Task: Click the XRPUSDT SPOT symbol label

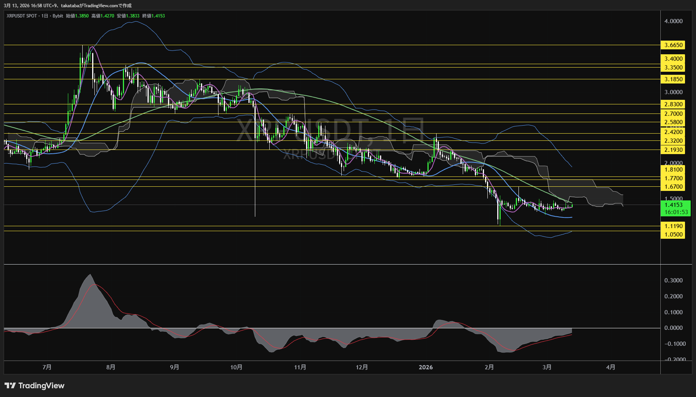Action: [x=22, y=16]
